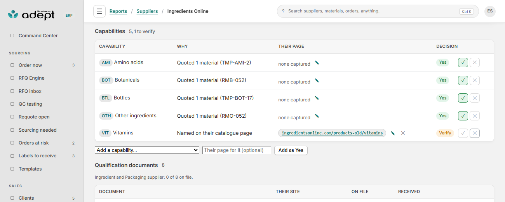Image resolution: width=505 pixels, height=202 pixels.
Task: Click the Their page optional field
Action: (237, 150)
